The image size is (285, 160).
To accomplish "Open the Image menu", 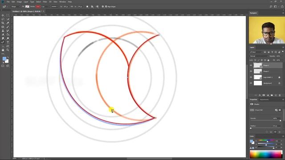I will 19,2.
